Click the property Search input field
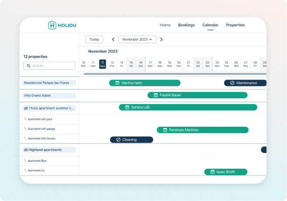 click(49, 66)
